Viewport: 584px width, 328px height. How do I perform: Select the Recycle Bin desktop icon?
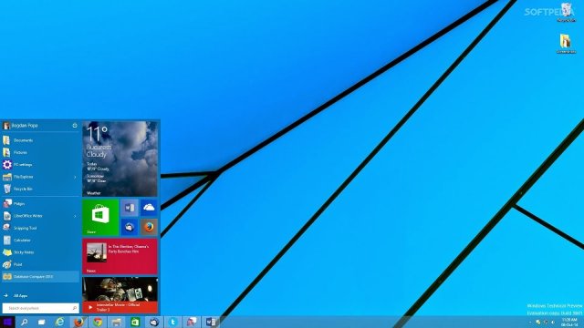click(x=566, y=12)
